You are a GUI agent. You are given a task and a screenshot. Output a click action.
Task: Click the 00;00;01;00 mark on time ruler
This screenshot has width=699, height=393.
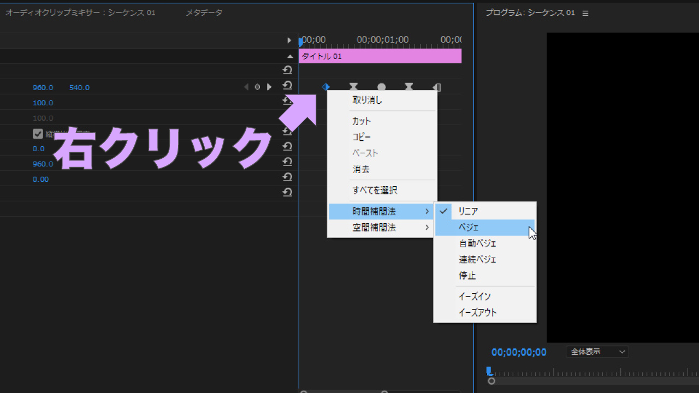(x=382, y=40)
